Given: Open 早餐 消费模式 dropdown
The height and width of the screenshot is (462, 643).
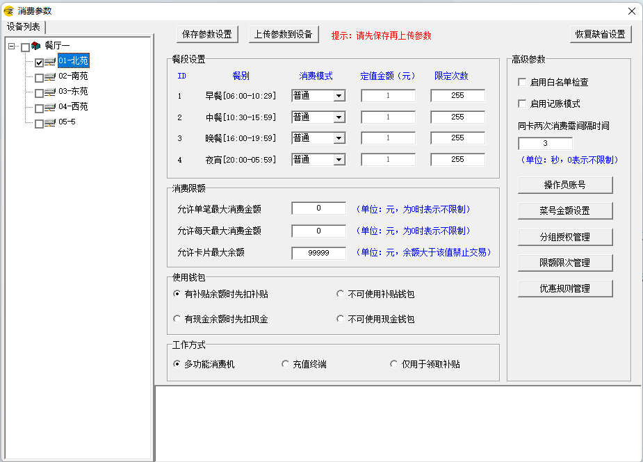Looking at the screenshot, I should tap(339, 95).
